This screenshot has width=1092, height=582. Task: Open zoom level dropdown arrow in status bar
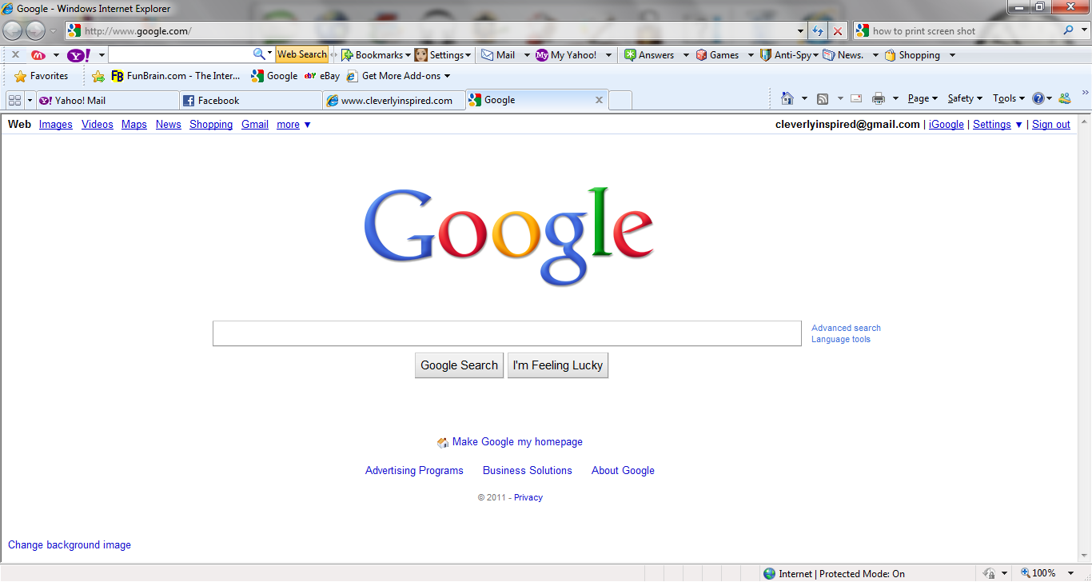[x=1070, y=573]
